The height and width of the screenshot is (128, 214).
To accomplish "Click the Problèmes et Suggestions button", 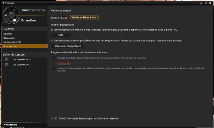I will point(67,46).
